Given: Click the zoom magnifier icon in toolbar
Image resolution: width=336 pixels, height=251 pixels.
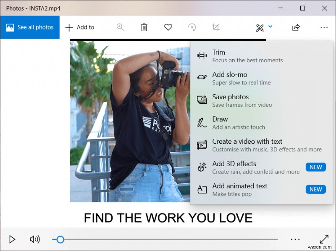Looking at the screenshot, I should [x=121, y=27].
